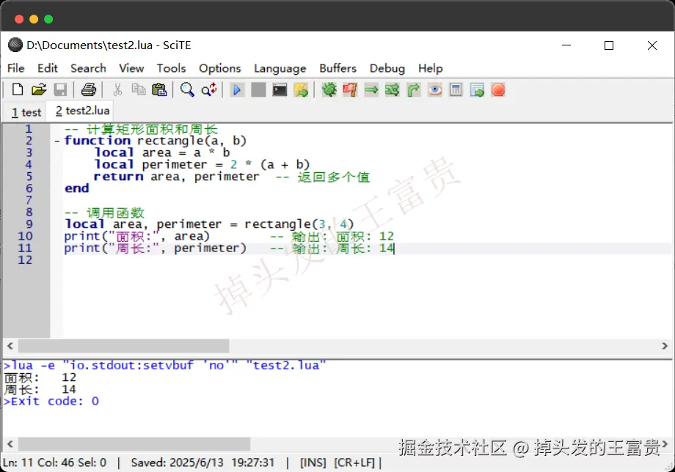675x472 pixels.
Task: Step over next line with green arrow icon
Action: point(371,89)
